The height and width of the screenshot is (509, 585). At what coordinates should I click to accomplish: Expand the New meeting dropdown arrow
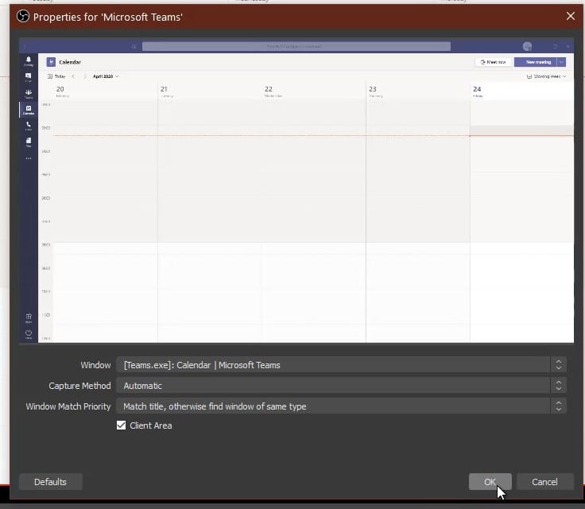pyautogui.click(x=561, y=62)
